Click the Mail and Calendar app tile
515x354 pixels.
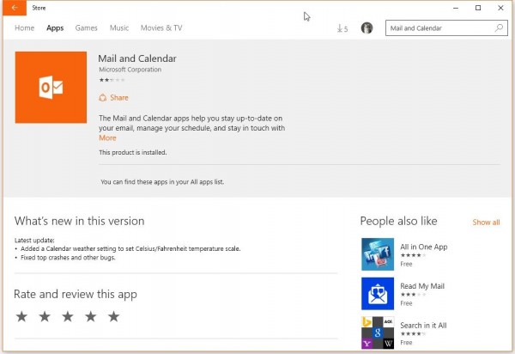point(51,88)
